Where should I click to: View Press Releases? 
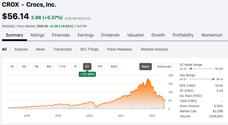(x=119, y=49)
